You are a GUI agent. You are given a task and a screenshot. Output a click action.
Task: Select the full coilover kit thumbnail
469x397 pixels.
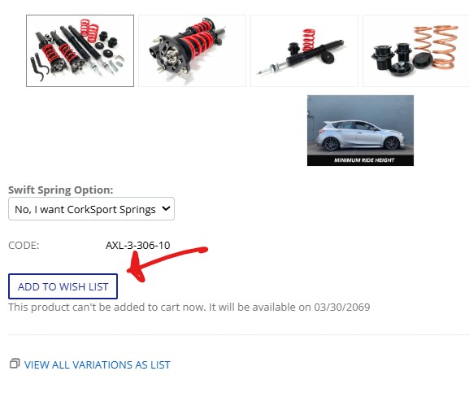80,51
